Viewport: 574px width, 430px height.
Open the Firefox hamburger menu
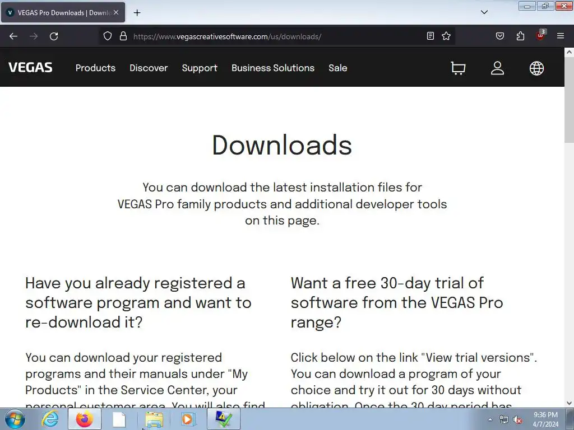(561, 36)
